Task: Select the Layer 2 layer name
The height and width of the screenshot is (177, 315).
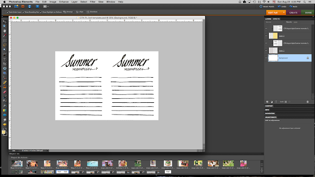Action: click(x=282, y=36)
